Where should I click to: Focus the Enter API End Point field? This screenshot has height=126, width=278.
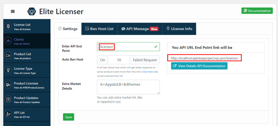[x=128, y=47]
